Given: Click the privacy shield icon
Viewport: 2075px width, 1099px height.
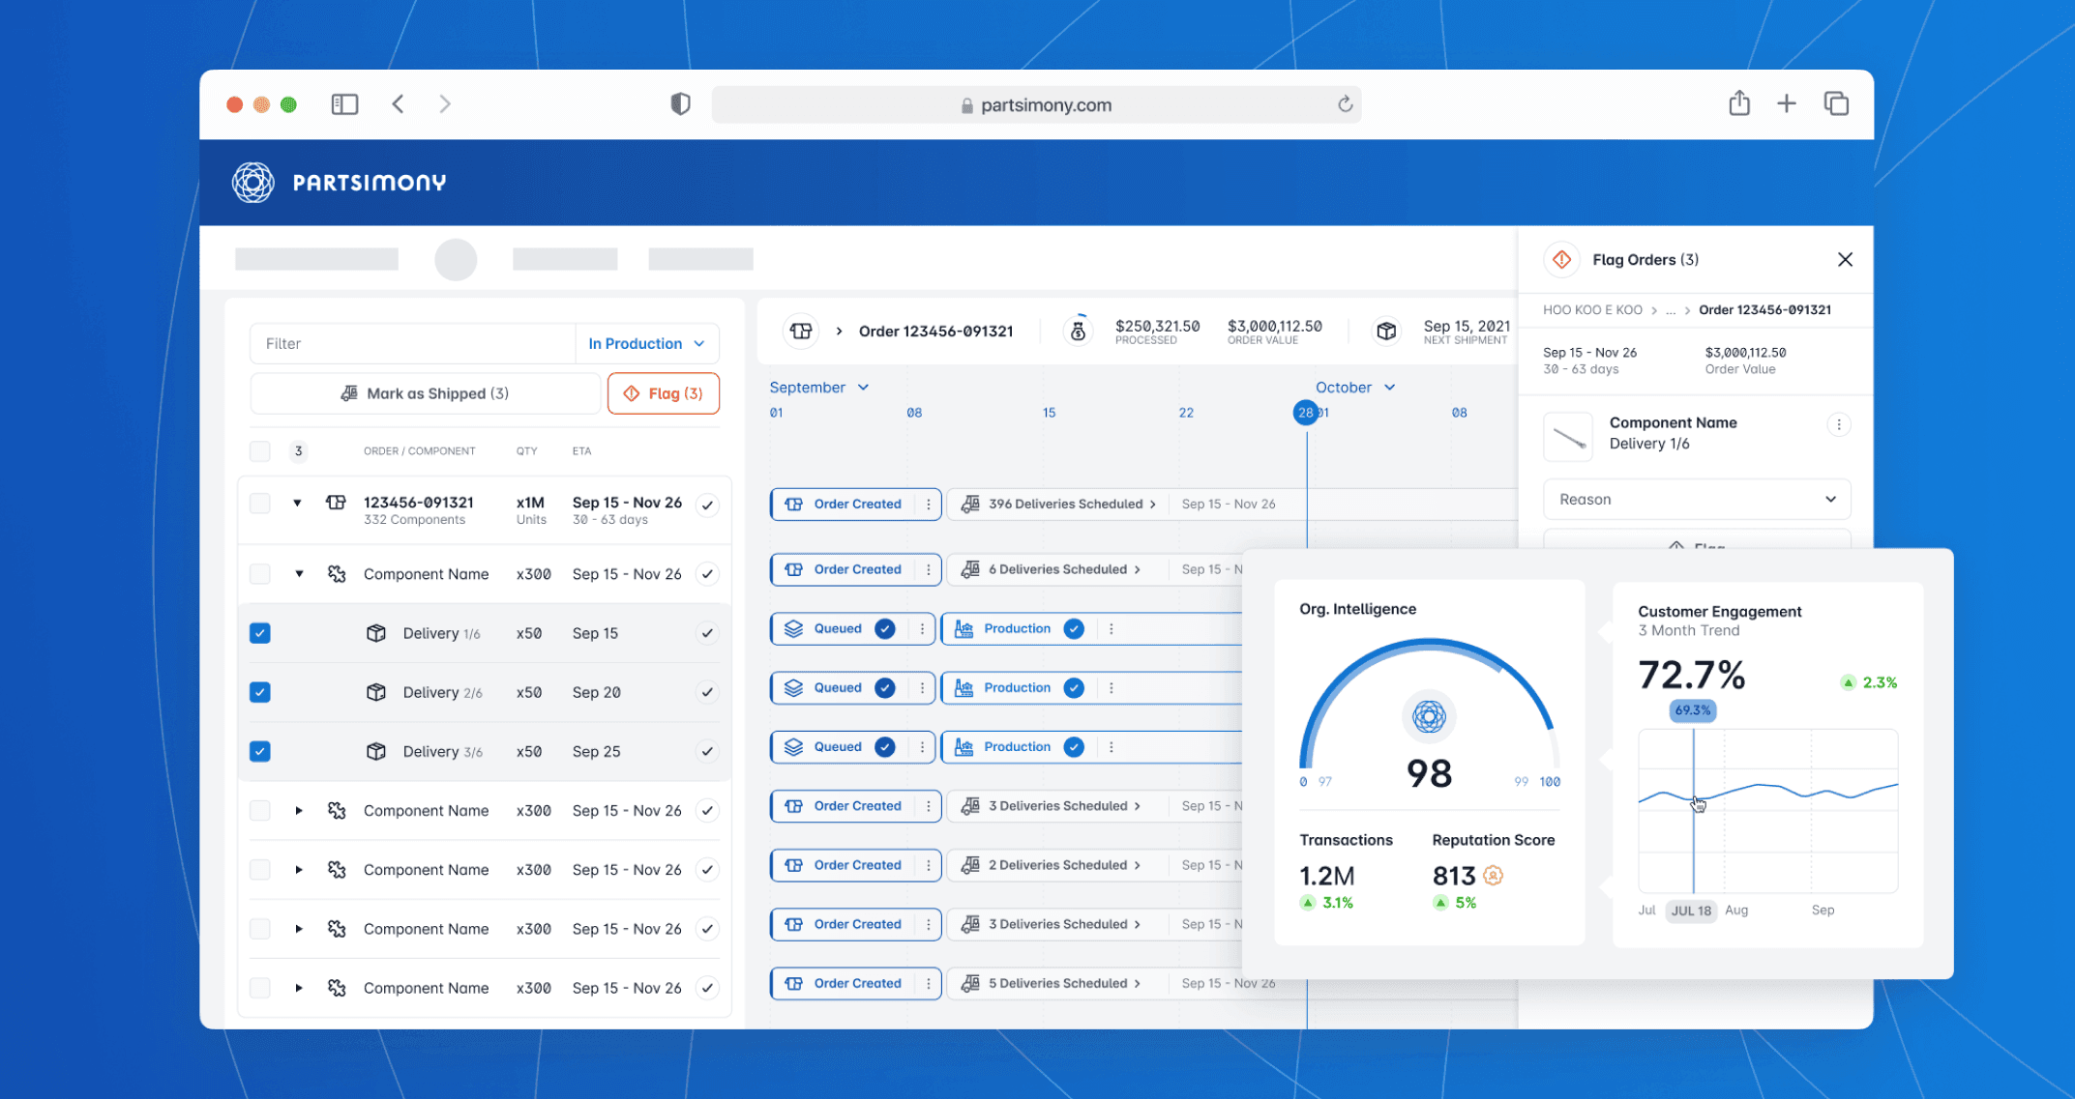Looking at the screenshot, I should point(680,104).
